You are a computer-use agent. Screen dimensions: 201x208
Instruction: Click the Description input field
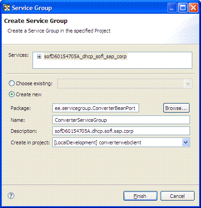(x=121, y=131)
